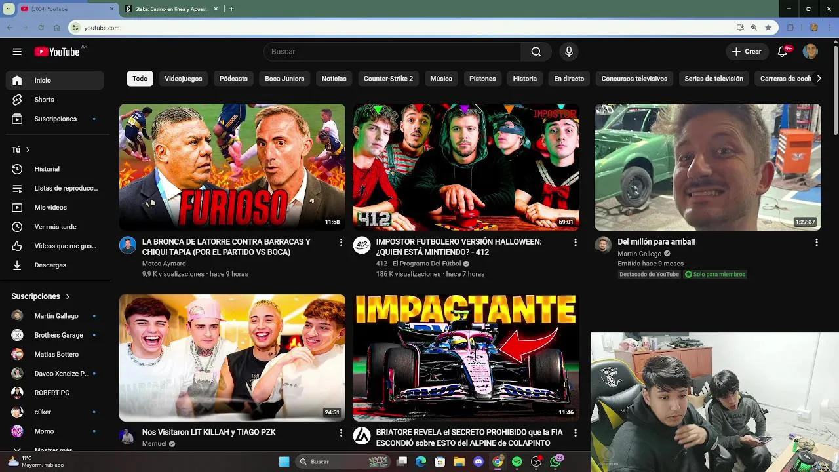The image size is (839, 472).
Task: Open Chrome extensions puzzle icon
Action: pyautogui.click(x=790, y=28)
